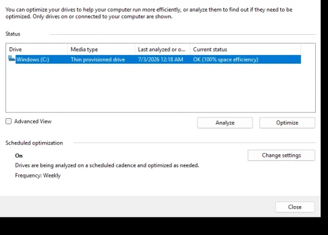Sort by the Media type column header
The width and height of the screenshot is (328, 235).
click(101, 50)
